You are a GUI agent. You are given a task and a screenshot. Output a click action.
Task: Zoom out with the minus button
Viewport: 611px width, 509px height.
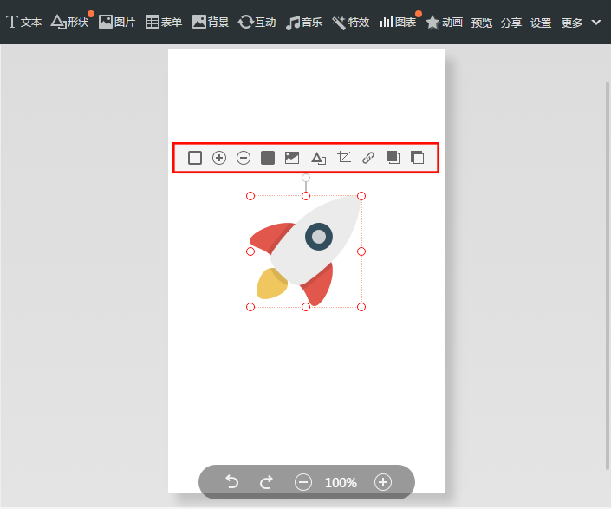[303, 482]
